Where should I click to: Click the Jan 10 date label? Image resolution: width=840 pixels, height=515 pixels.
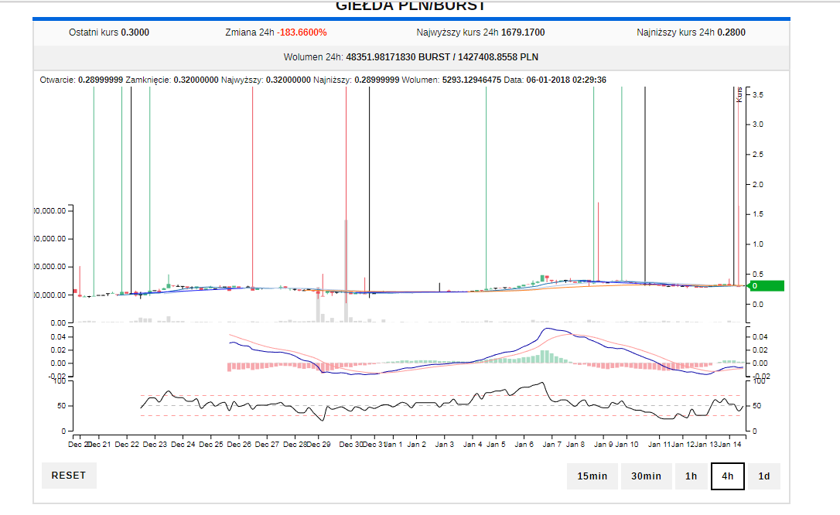[x=627, y=445]
